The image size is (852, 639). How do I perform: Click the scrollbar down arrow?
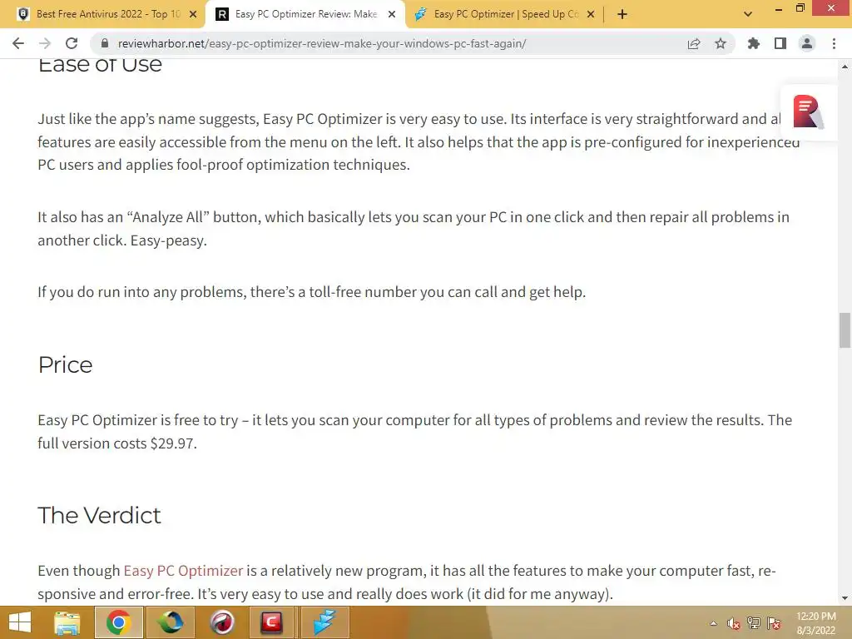845,598
